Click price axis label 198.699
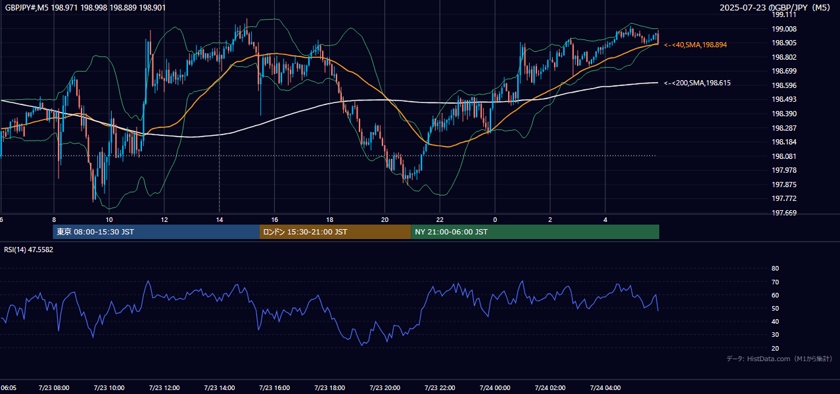This screenshot has height=394, width=840. [784, 71]
